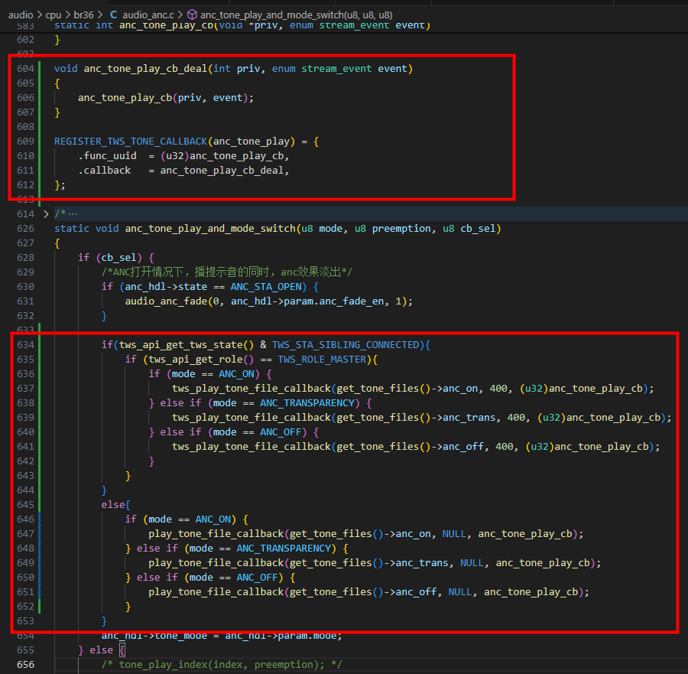Screen dimensions: 688x674
Task: Click the anc_tone_play_cb call on line 606
Action: (125, 97)
